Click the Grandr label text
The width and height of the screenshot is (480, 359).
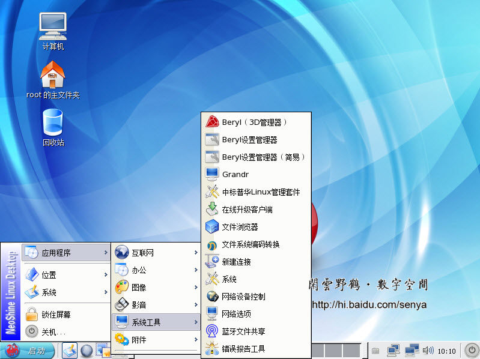coord(235,175)
